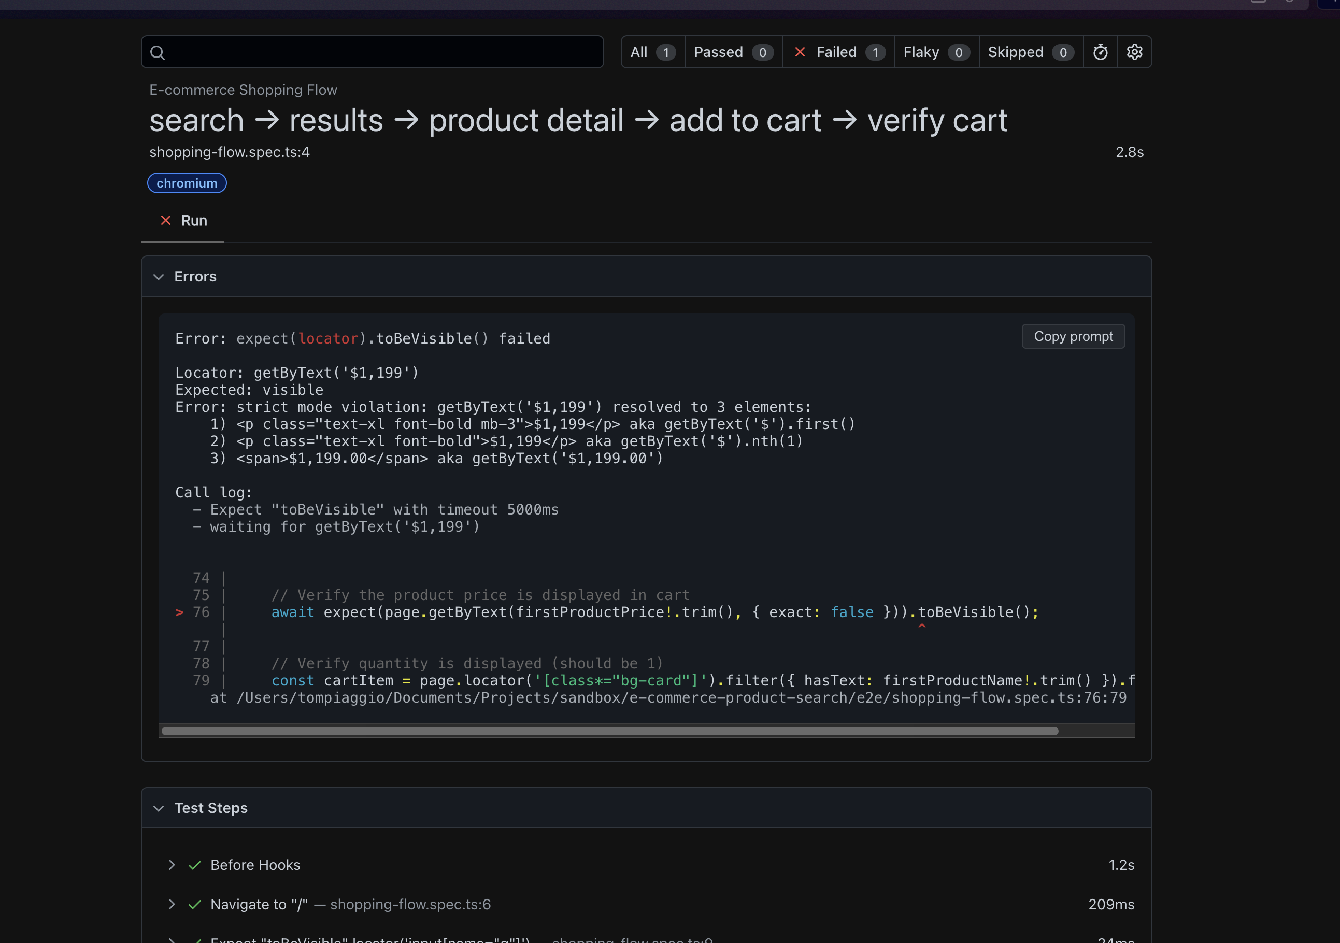Image resolution: width=1340 pixels, height=943 pixels.
Task: Collapse the Errors section
Action: (159, 277)
